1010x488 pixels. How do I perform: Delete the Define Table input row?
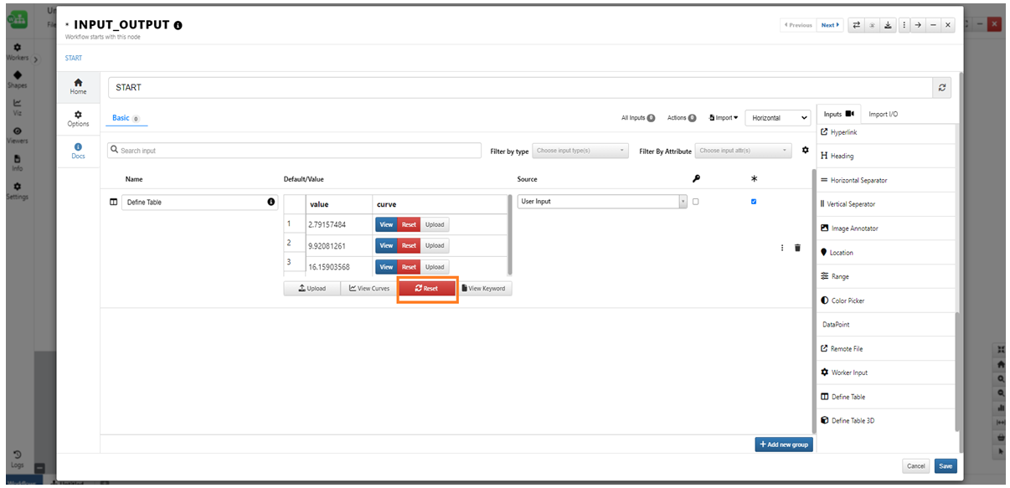coord(797,248)
